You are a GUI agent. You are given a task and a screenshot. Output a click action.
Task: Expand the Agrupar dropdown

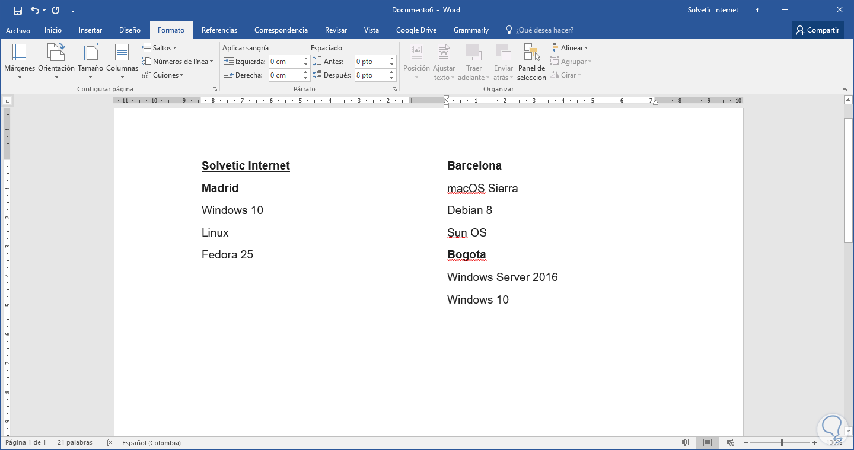coord(571,62)
